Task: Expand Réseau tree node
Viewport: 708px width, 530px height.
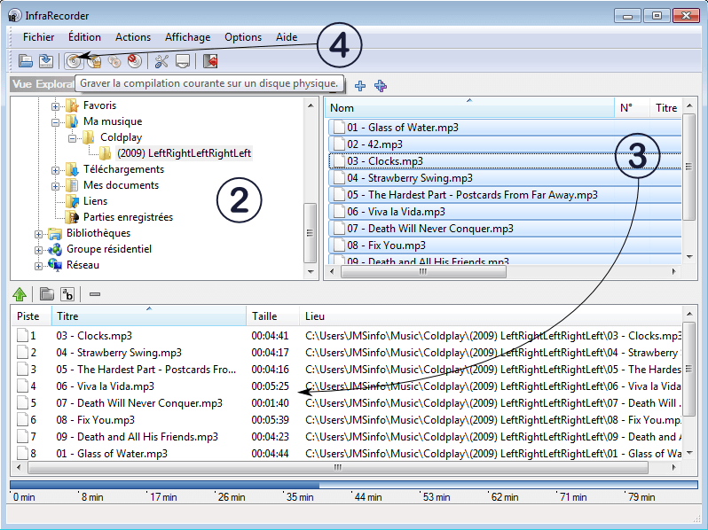Action: [38, 266]
